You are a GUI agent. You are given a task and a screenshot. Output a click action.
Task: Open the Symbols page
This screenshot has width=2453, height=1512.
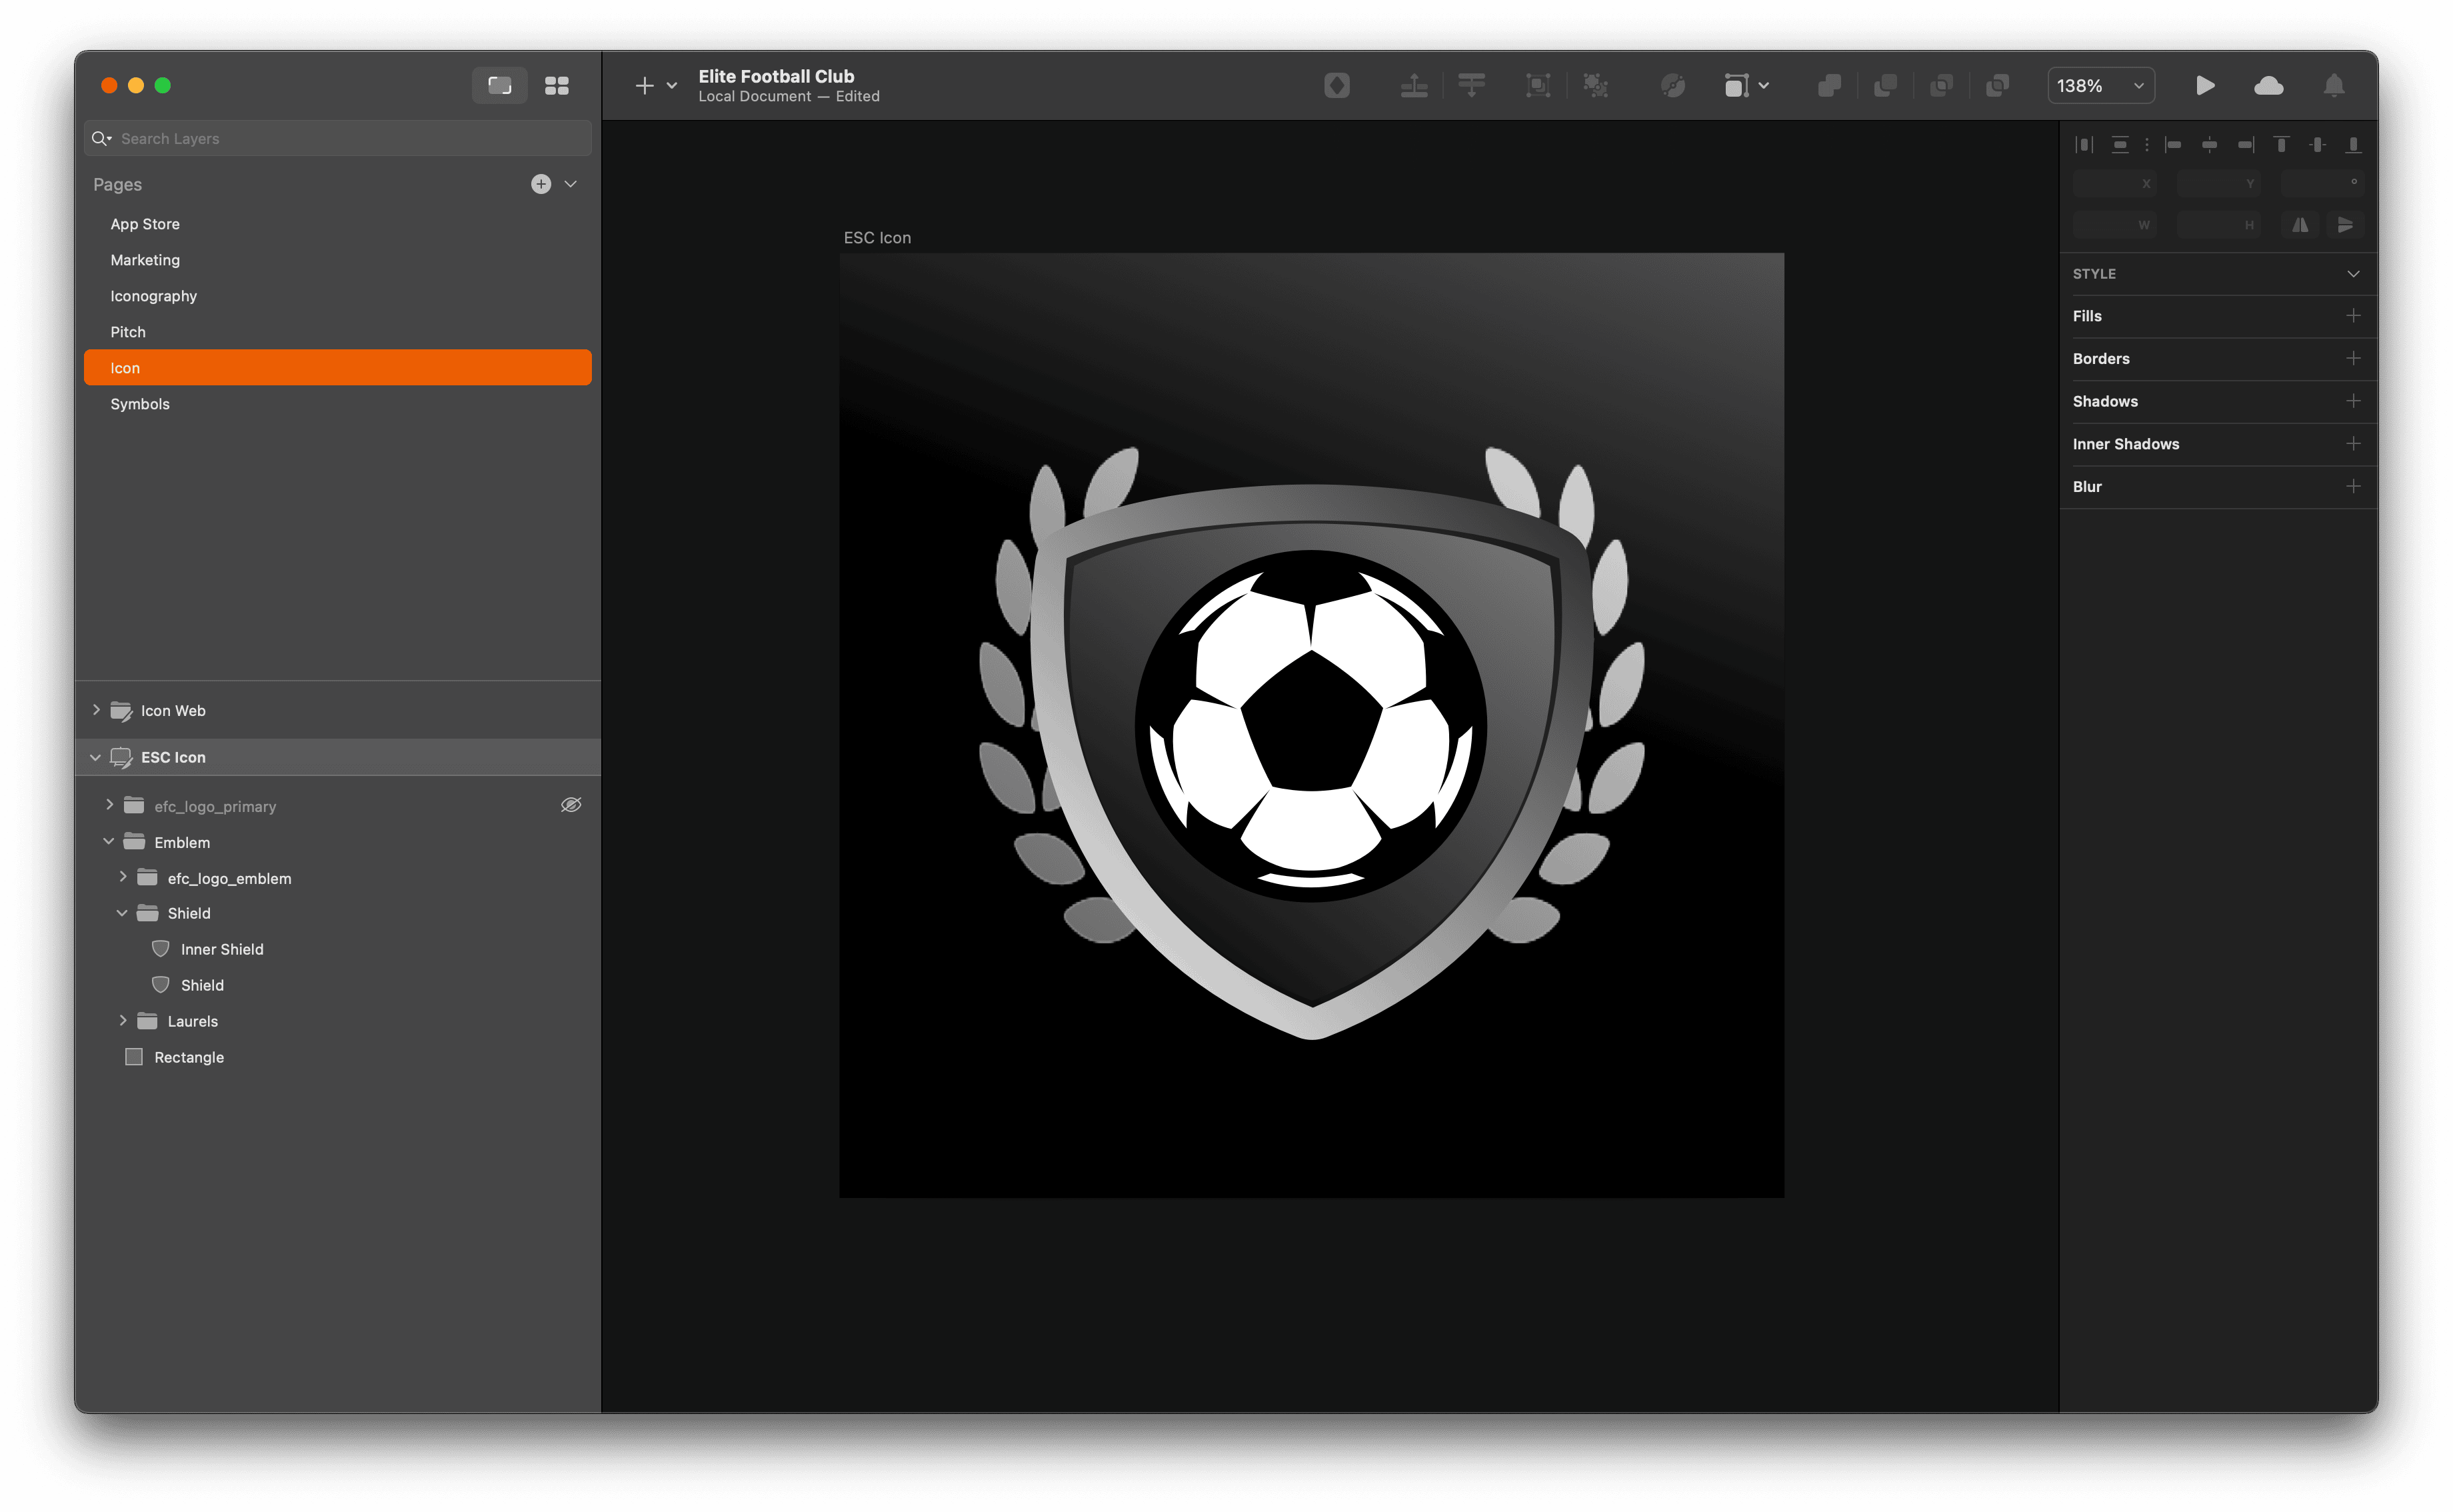tap(338, 404)
